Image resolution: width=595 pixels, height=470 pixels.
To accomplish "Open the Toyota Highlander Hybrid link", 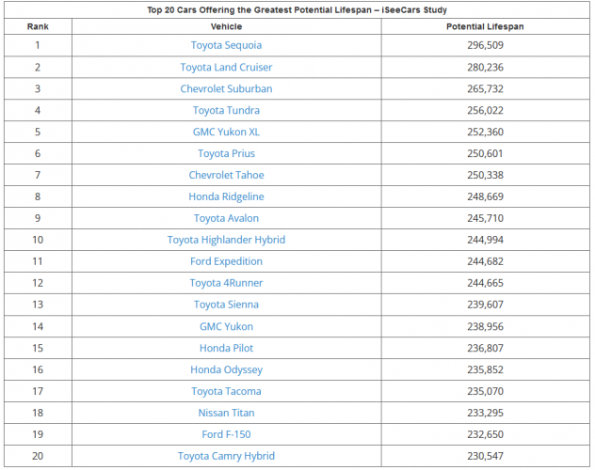I will tap(226, 240).
